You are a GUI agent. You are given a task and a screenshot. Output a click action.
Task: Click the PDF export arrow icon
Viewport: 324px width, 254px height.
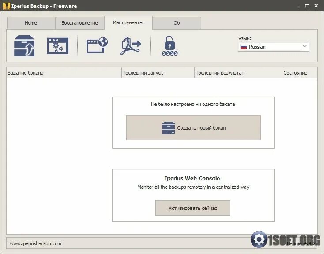[130, 46]
